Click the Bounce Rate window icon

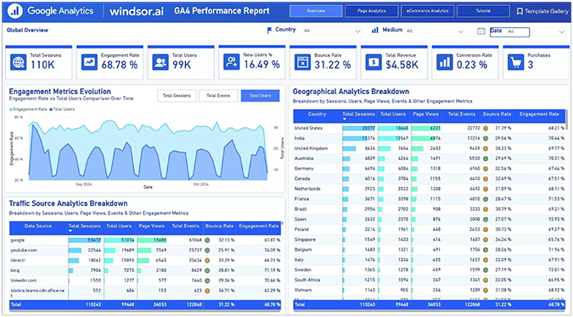(x=302, y=63)
